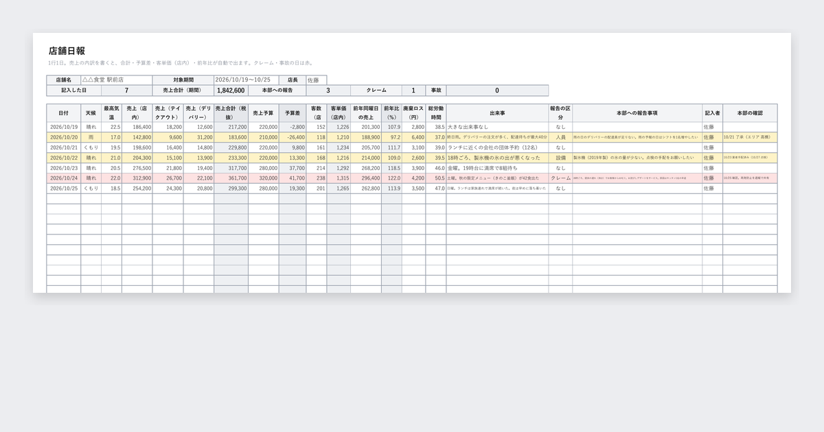Click the 記入者 column header
Screen dimensions: 824x432
point(712,112)
